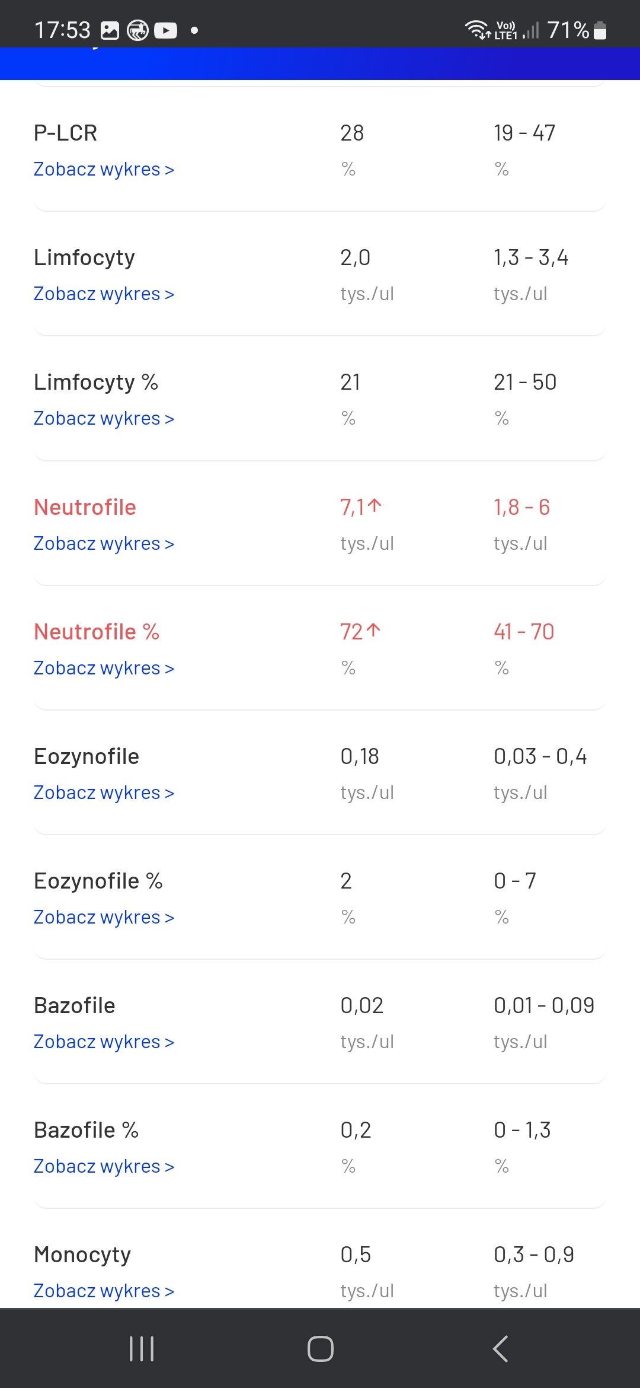Open chart link for P-LCR

(104, 170)
